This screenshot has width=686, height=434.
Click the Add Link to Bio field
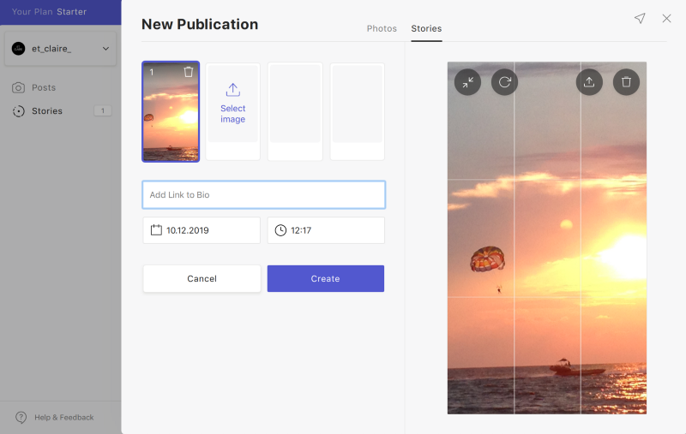point(264,194)
